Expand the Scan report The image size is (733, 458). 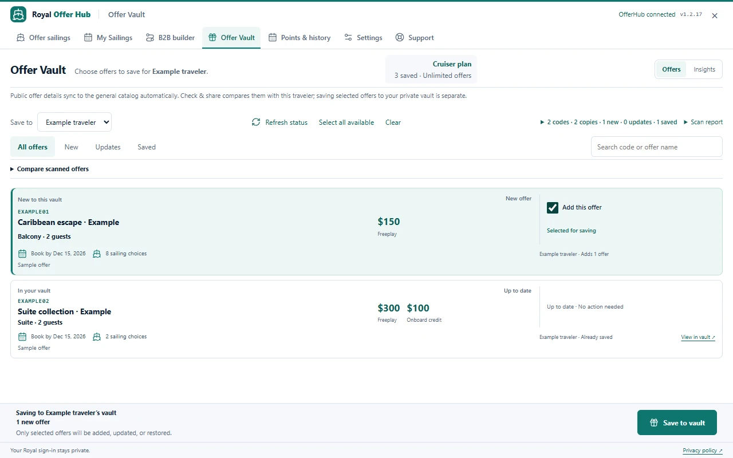[703, 122]
